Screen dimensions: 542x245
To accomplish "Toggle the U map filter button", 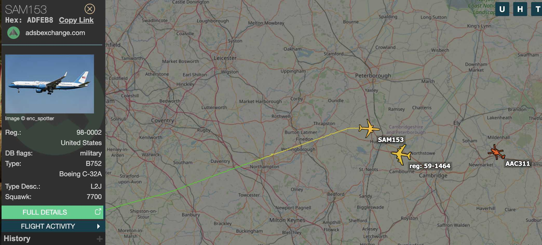I will click(x=502, y=9).
